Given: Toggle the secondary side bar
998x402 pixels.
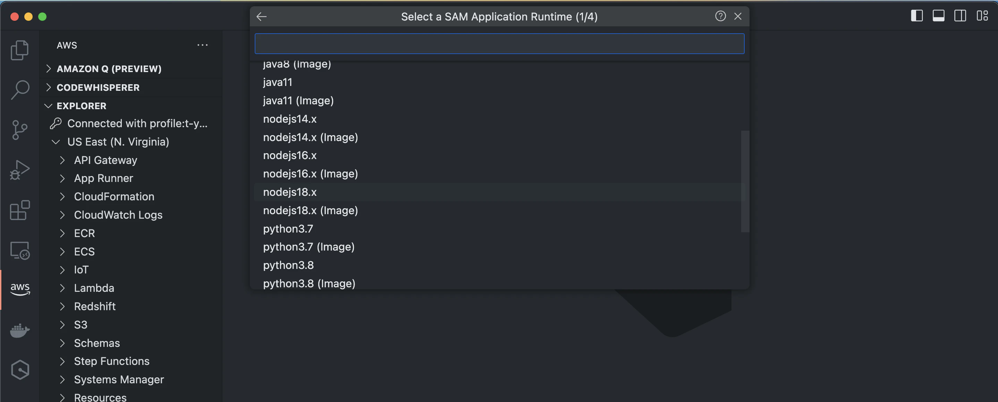Looking at the screenshot, I should click(x=960, y=16).
